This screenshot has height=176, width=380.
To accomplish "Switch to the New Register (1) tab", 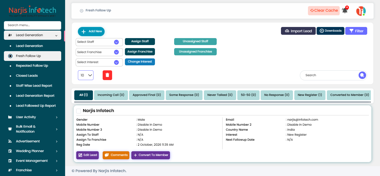I will [310, 95].
